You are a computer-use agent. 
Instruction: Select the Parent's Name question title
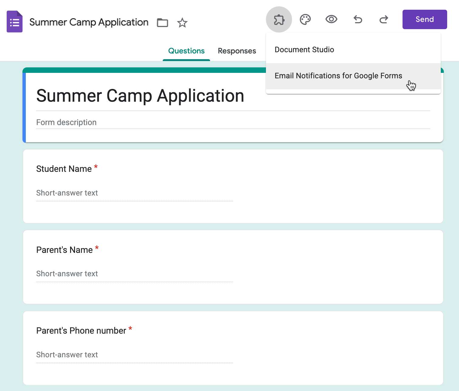64,250
